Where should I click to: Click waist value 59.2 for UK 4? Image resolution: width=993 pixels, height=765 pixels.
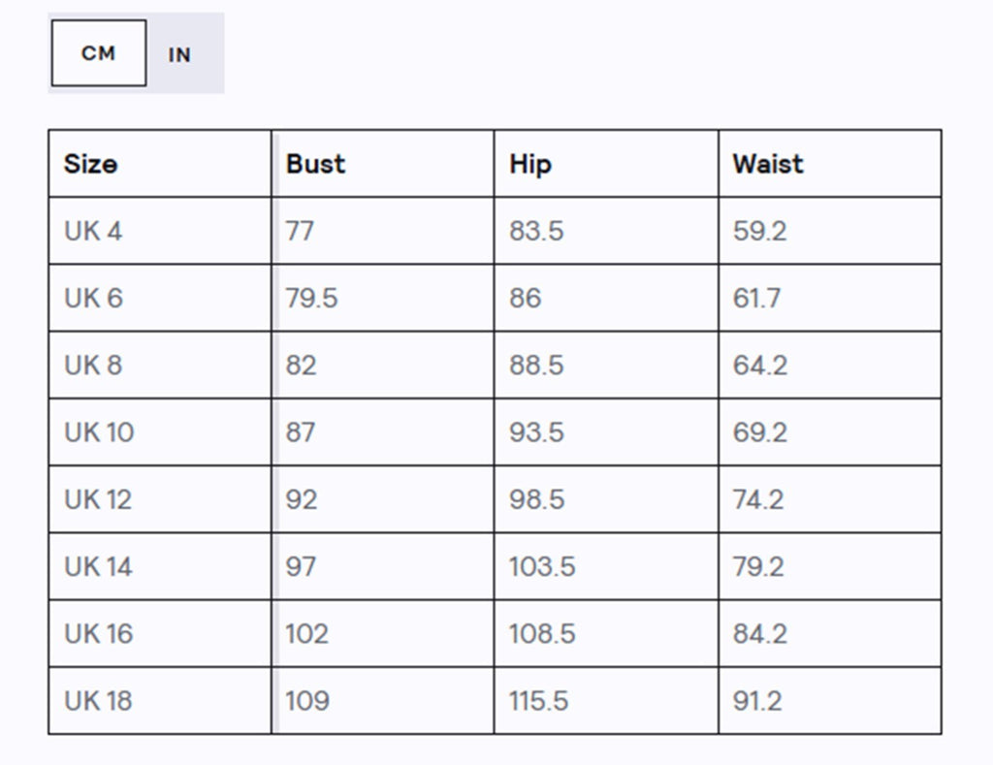759,232
